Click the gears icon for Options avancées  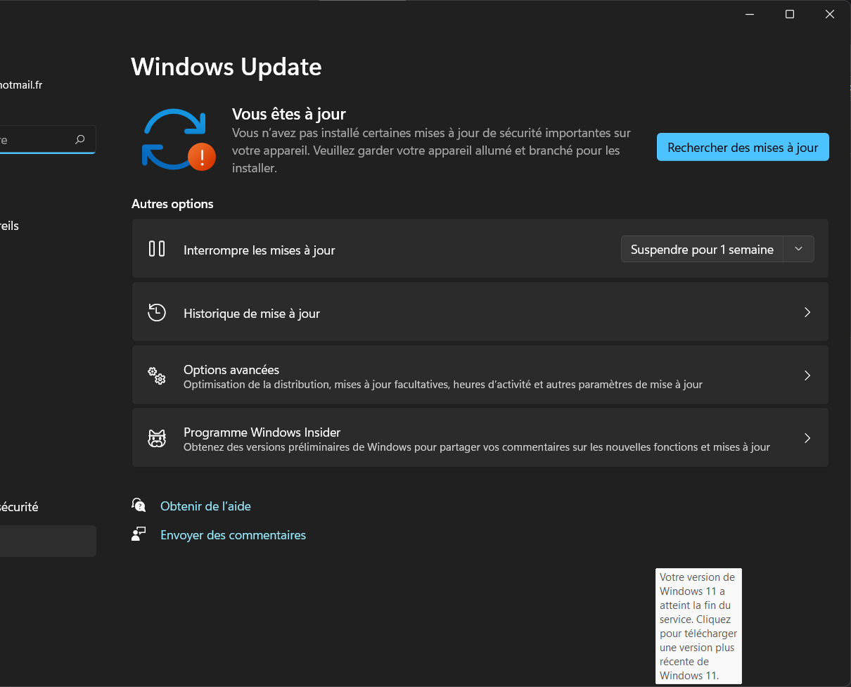(157, 375)
